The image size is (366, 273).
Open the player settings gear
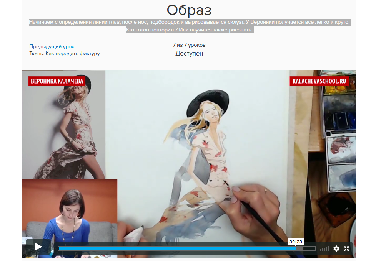coord(336,248)
